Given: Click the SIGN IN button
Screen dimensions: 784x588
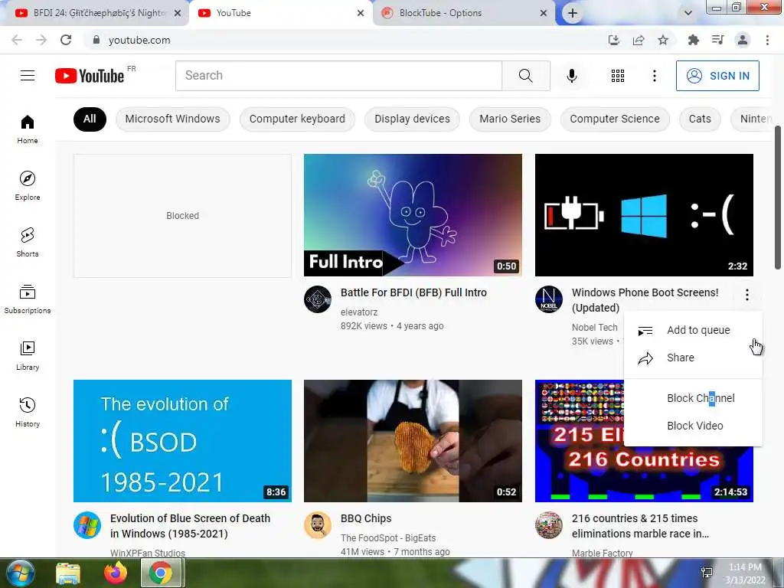Looking at the screenshot, I should [x=717, y=76].
